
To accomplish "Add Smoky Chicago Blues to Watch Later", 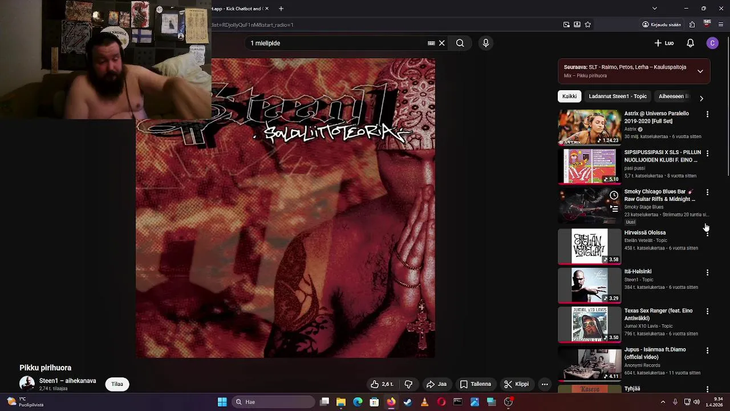I will tap(614, 195).
